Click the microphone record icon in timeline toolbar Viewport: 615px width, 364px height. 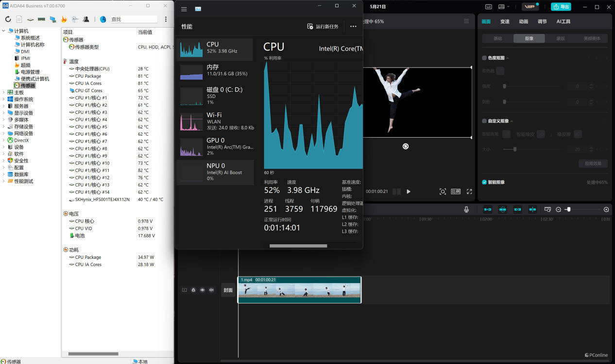(466, 209)
